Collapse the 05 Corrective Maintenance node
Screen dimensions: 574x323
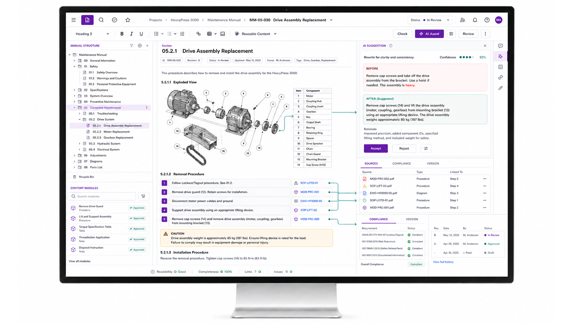75,108
